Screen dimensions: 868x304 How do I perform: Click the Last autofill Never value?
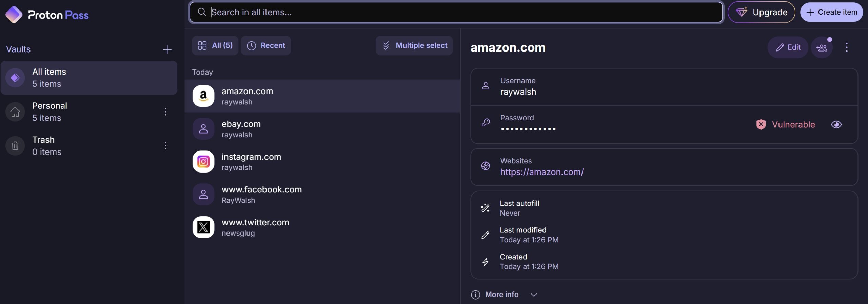tap(510, 213)
